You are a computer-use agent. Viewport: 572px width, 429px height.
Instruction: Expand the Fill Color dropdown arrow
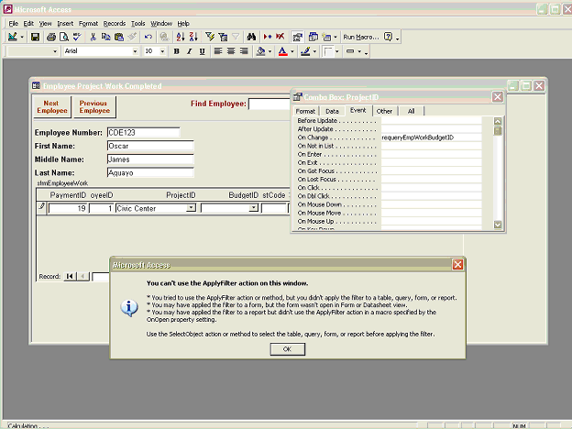click(x=269, y=51)
